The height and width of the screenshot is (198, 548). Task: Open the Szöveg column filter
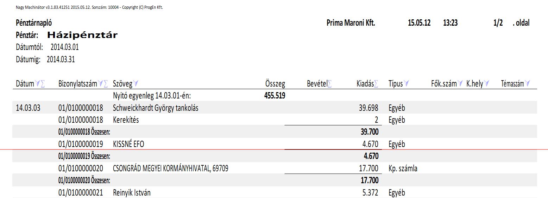136,84
